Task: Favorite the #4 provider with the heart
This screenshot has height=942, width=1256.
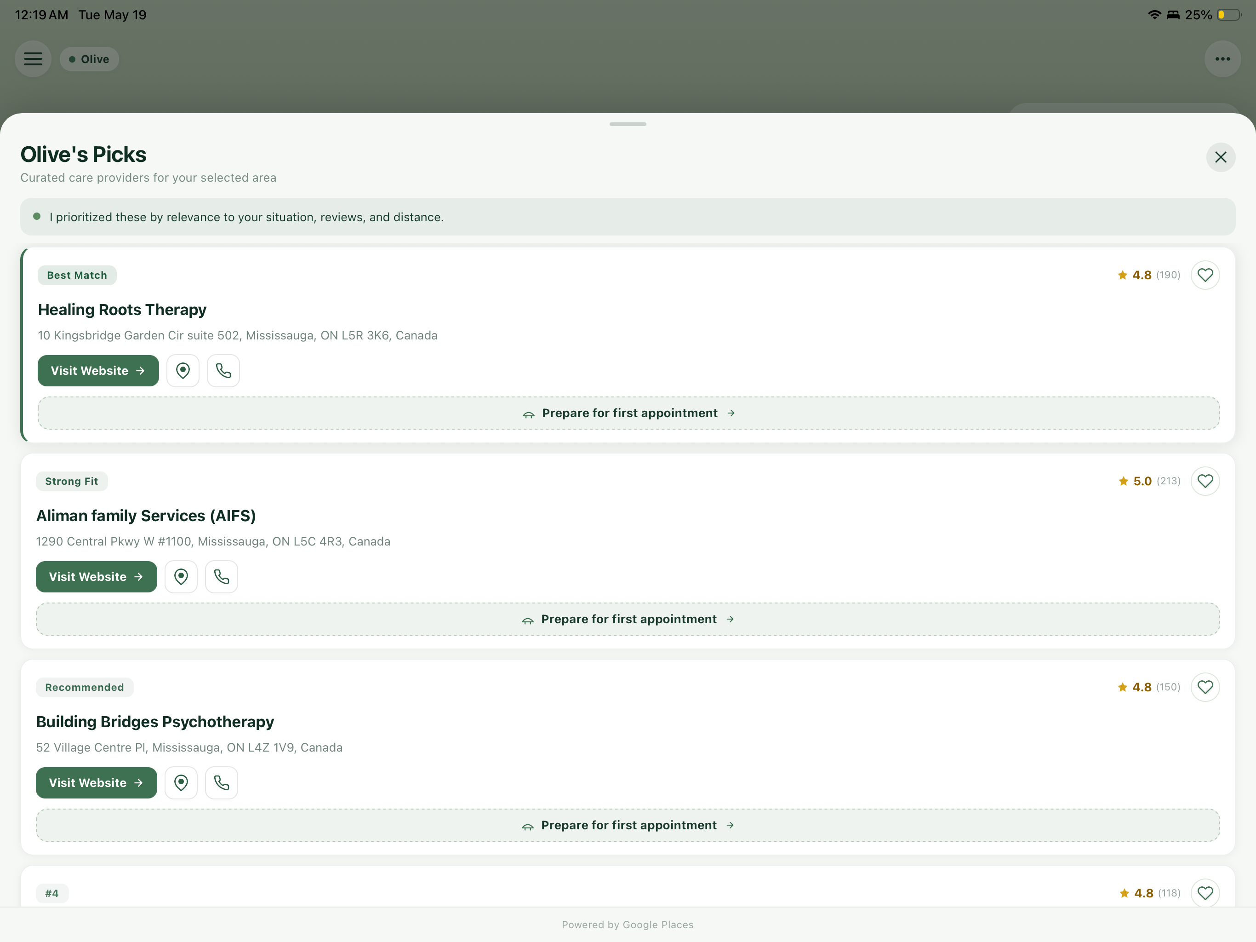Action: point(1205,893)
